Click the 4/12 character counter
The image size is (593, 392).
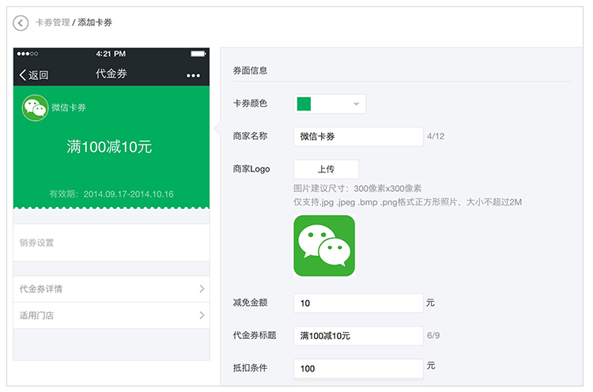[436, 136]
